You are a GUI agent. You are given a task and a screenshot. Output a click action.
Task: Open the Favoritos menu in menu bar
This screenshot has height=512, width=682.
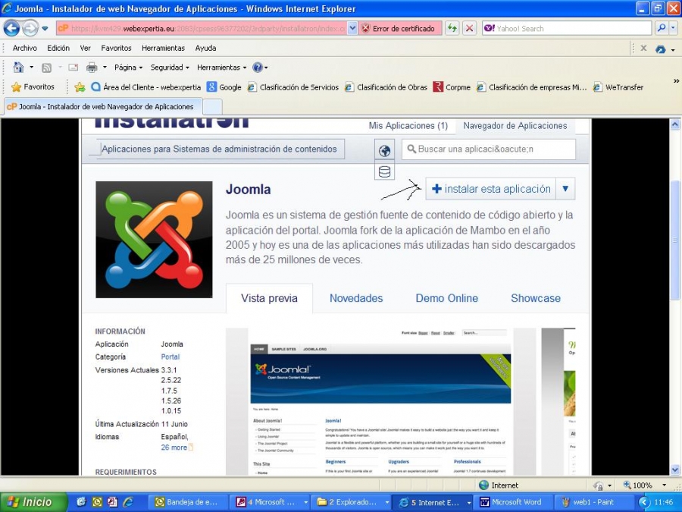[116, 49]
